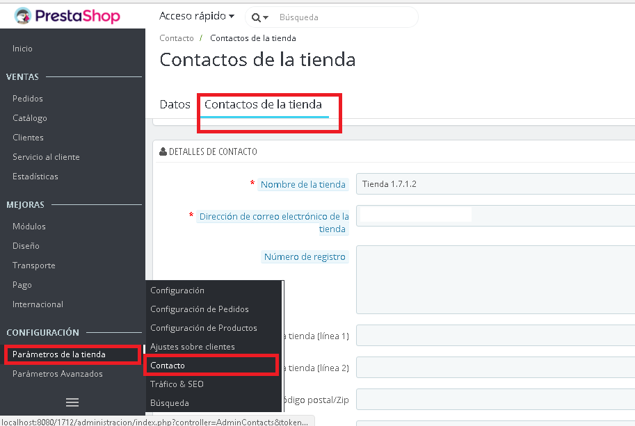Switch to the Datos tab
635x426 pixels.
pyautogui.click(x=175, y=104)
